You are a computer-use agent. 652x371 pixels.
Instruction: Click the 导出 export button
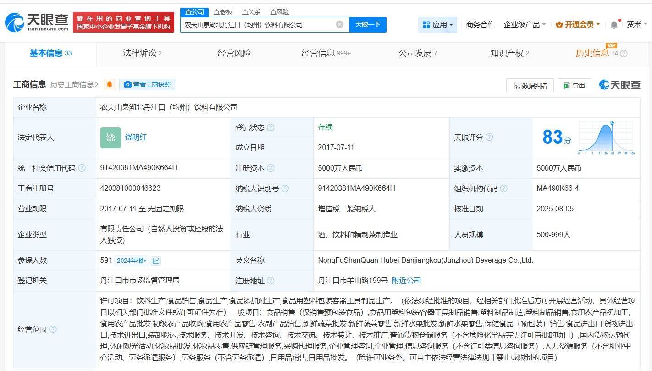(x=574, y=86)
